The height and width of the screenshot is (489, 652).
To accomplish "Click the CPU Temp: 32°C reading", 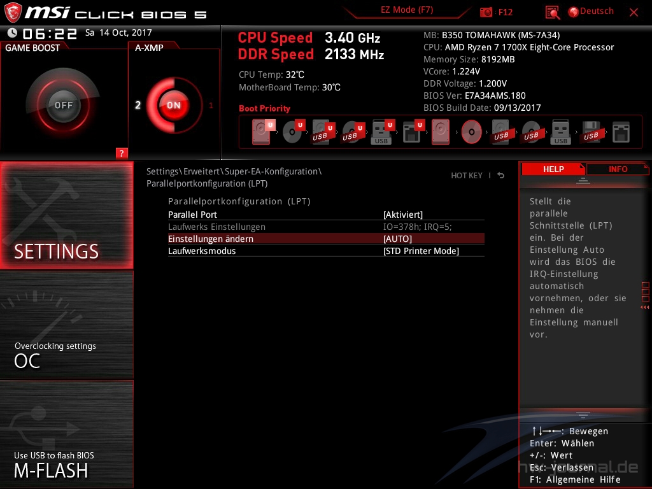I will [x=271, y=75].
